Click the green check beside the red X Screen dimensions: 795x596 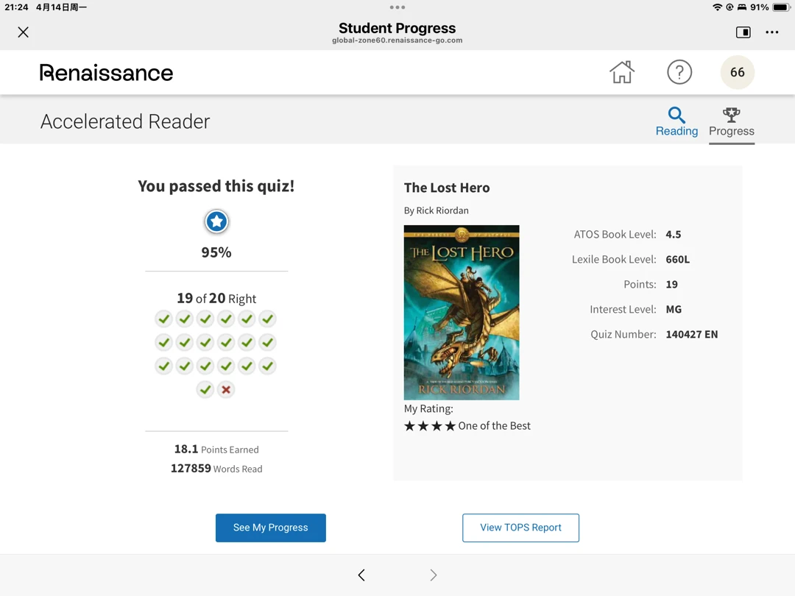pos(205,390)
